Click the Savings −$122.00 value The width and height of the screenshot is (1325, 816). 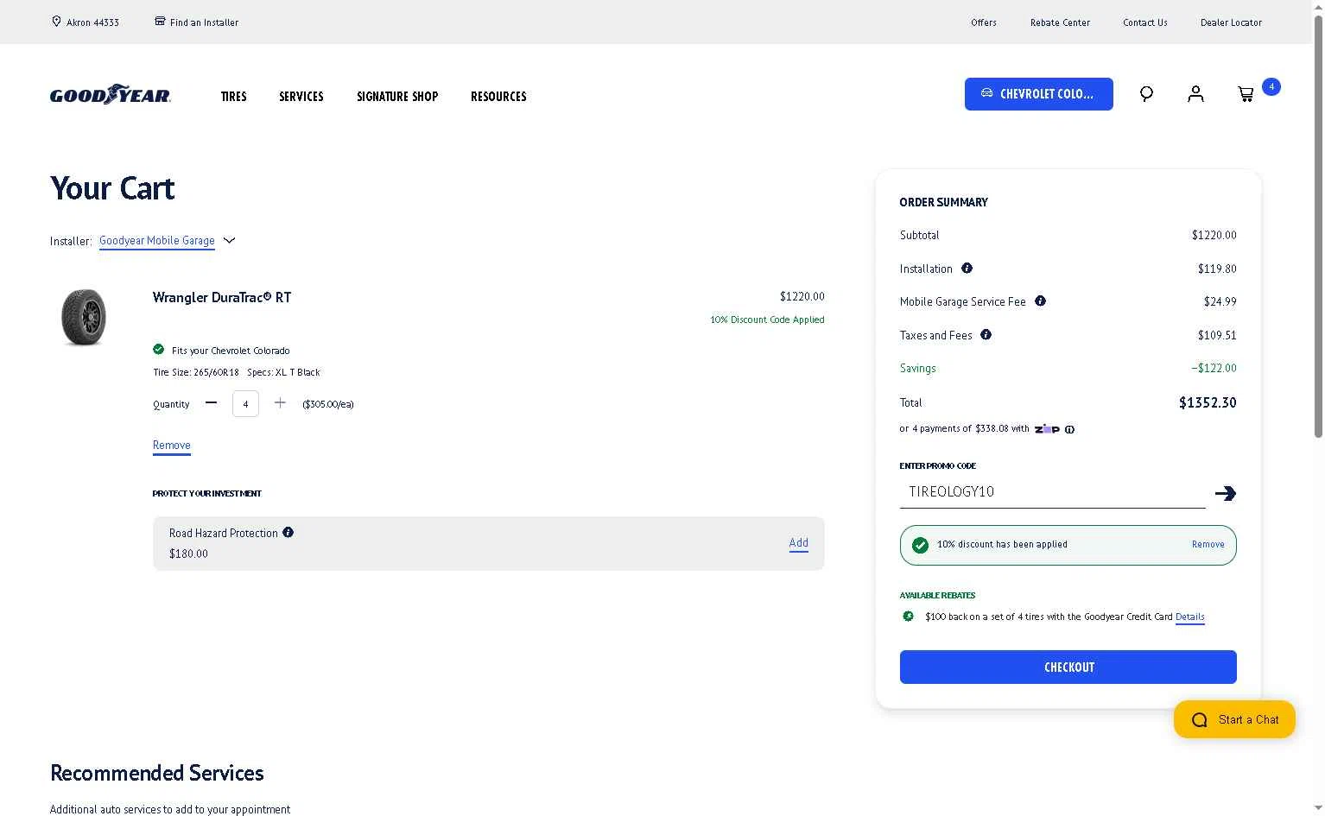pyautogui.click(x=1214, y=368)
